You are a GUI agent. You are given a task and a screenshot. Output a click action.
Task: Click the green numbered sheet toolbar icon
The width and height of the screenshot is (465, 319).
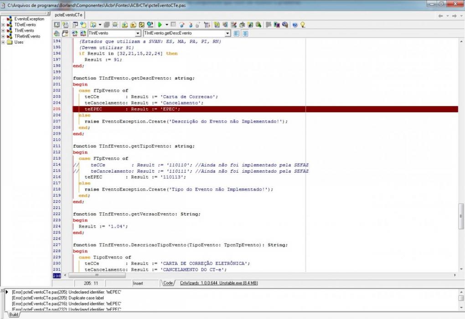point(217,25)
